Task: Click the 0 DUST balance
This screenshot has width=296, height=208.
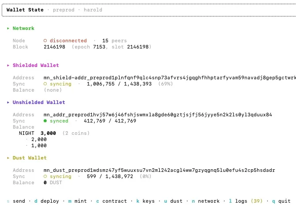Action: [x=53, y=182]
